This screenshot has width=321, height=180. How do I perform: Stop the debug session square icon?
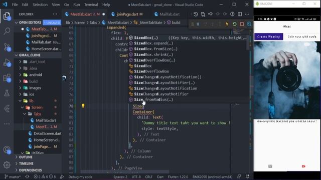pyautogui.click(x=242, y=24)
